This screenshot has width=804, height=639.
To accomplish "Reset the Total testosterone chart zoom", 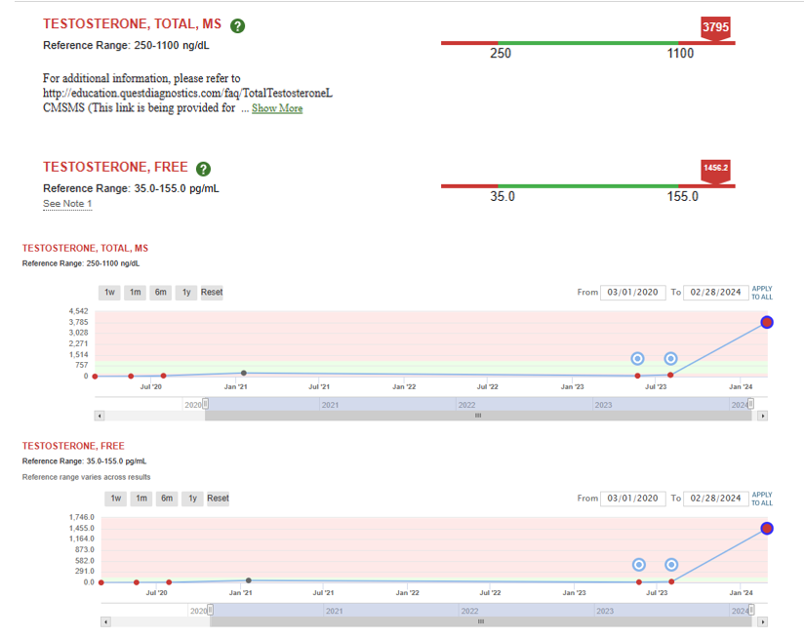I will coord(212,293).
